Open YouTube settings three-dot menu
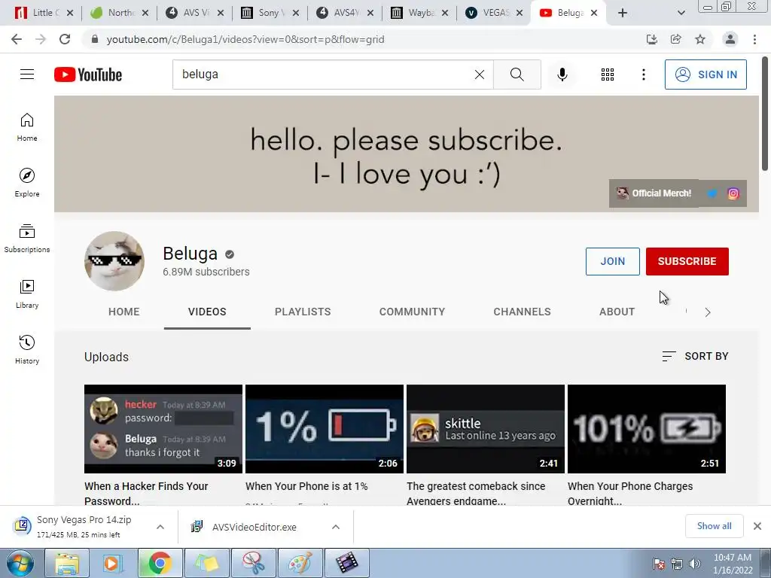The width and height of the screenshot is (771, 578). coord(643,75)
